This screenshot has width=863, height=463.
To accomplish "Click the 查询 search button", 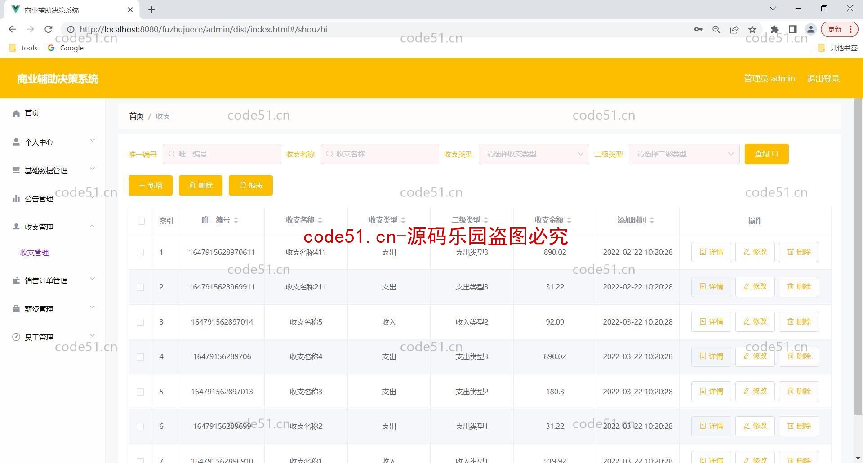I will click(766, 154).
